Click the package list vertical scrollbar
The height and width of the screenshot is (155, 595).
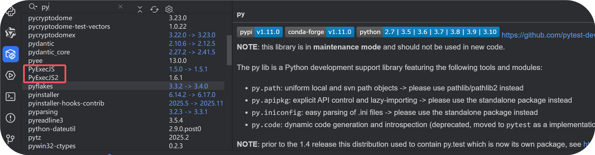coord(229,50)
